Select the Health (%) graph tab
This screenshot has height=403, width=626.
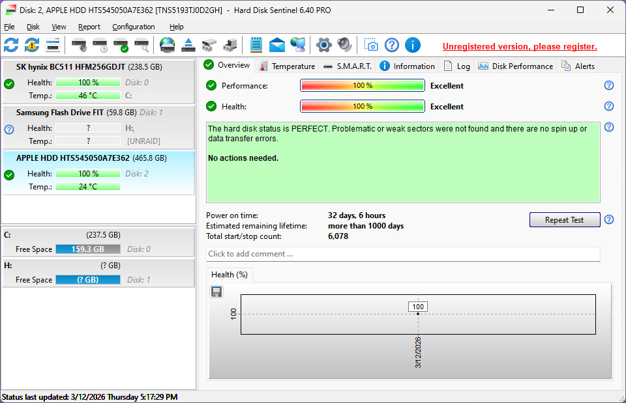point(230,275)
